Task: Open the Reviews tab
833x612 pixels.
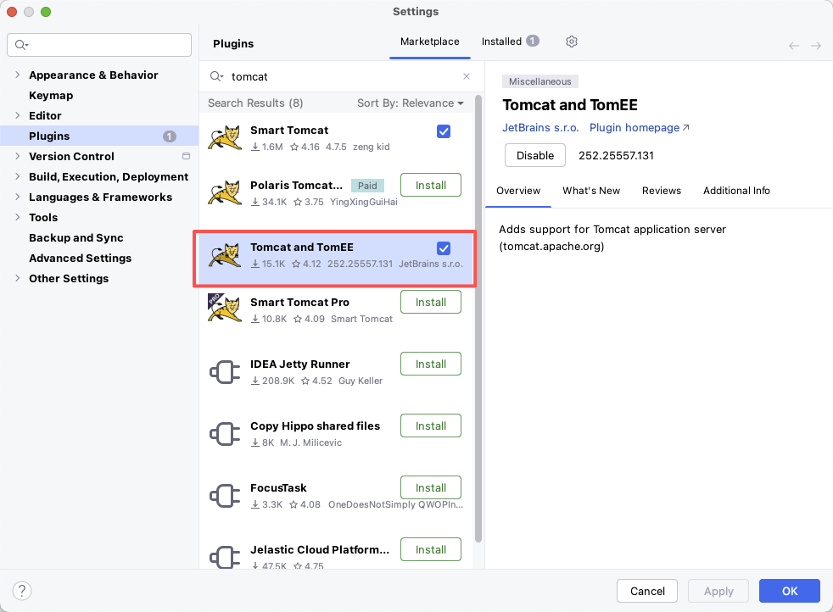Action: [x=662, y=191]
